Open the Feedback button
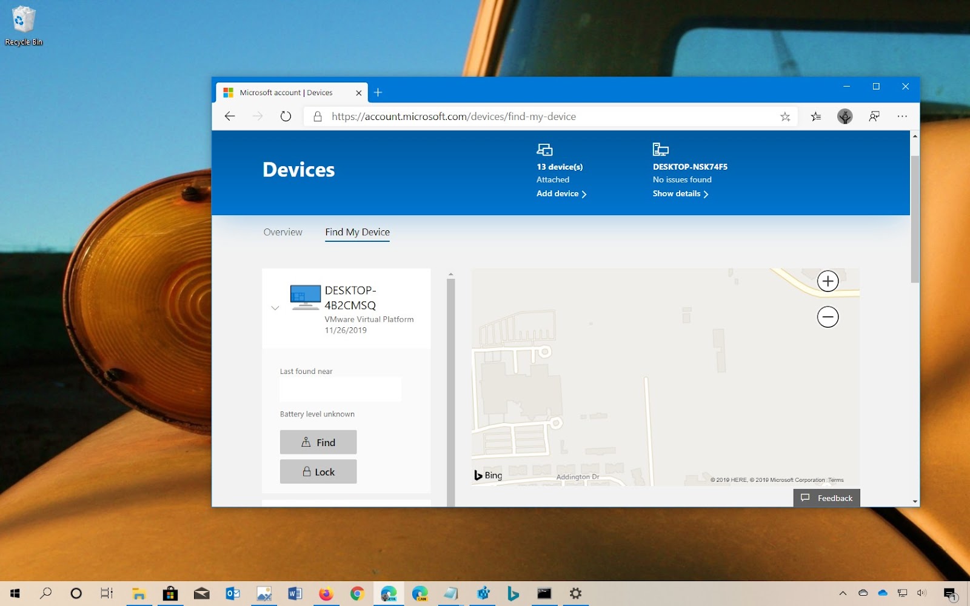The height and width of the screenshot is (606, 970). (x=827, y=498)
